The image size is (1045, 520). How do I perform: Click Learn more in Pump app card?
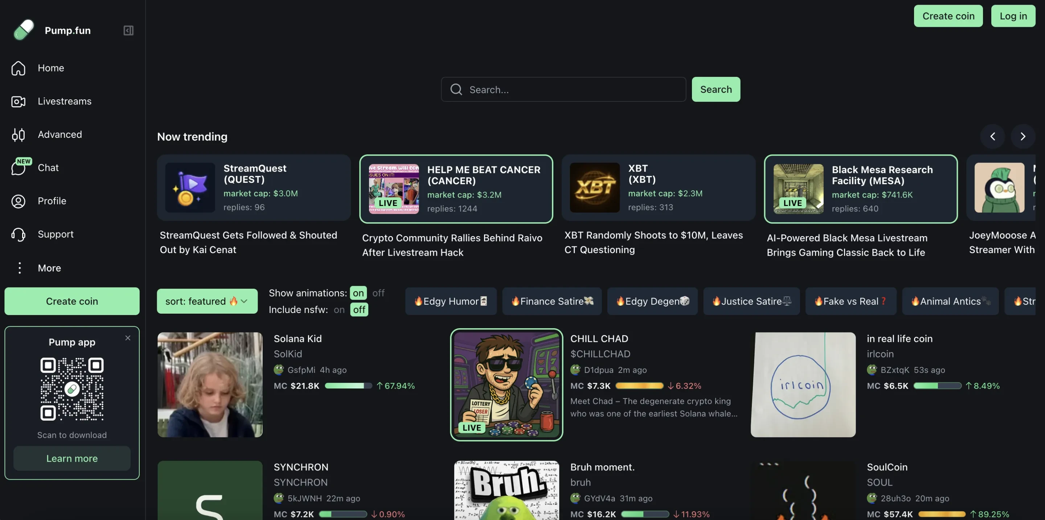point(72,458)
